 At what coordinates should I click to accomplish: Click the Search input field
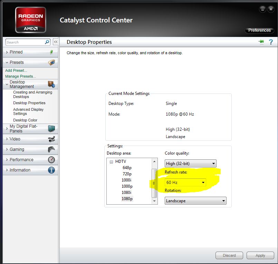25,42
